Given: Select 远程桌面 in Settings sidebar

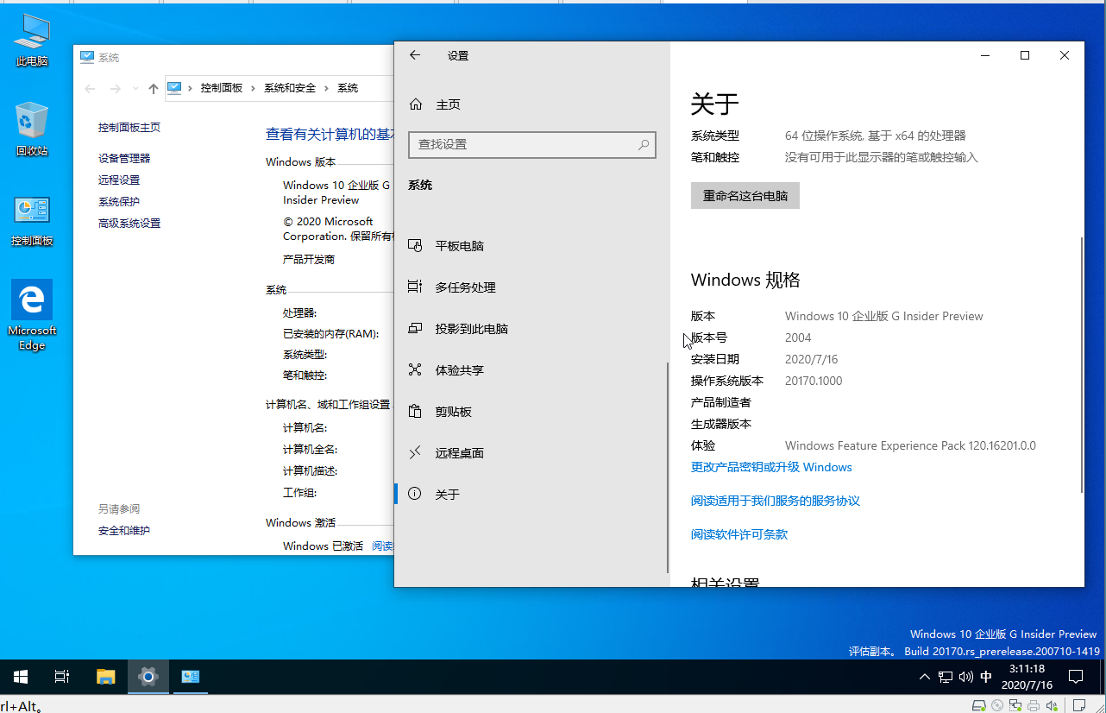Looking at the screenshot, I should click(x=531, y=452).
